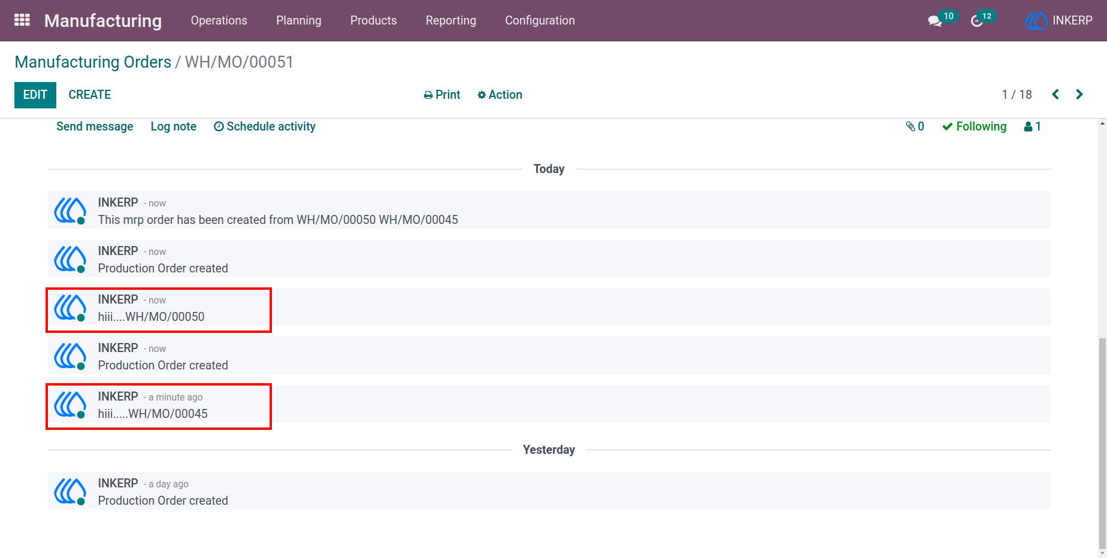Toggle the Following status
Screen dimensions: 1107x558
(x=974, y=126)
